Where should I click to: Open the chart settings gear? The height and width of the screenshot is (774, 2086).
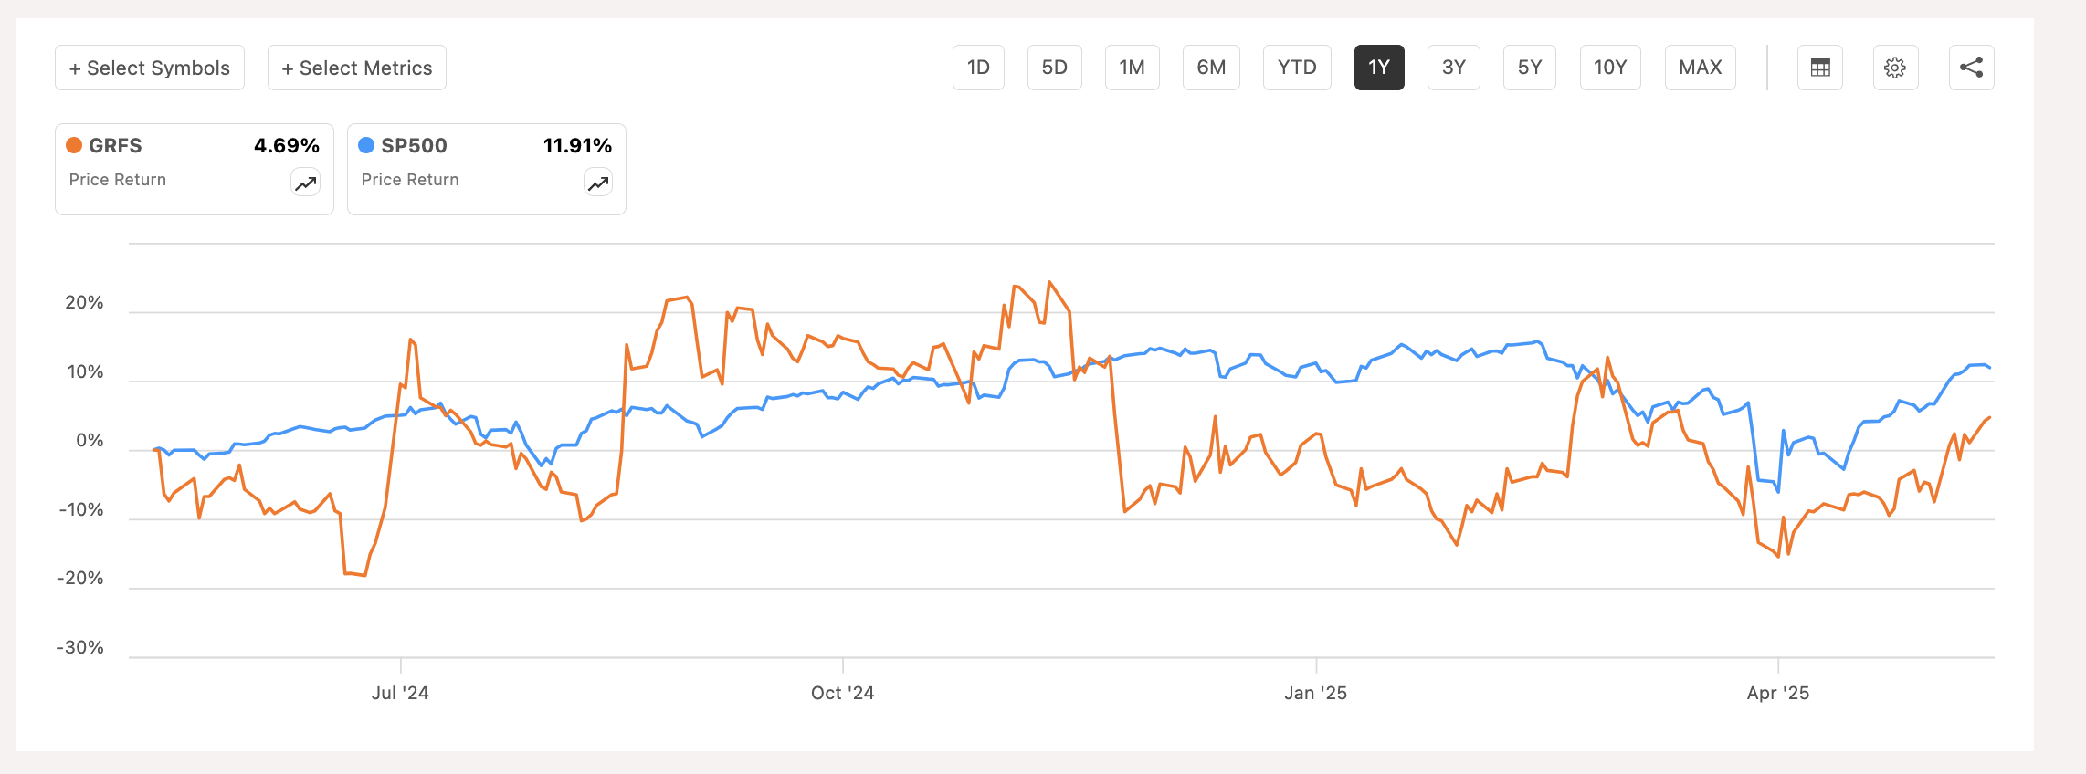pos(1895,67)
